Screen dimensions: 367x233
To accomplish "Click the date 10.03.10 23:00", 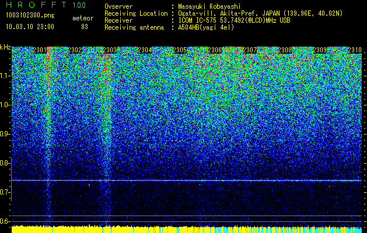I will coord(30,27).
